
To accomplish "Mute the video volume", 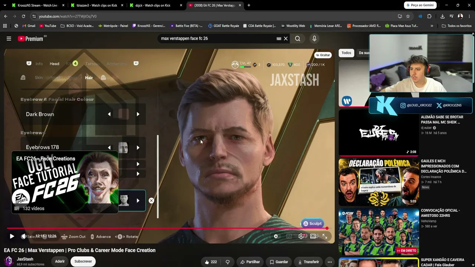I will coord(24,236).
